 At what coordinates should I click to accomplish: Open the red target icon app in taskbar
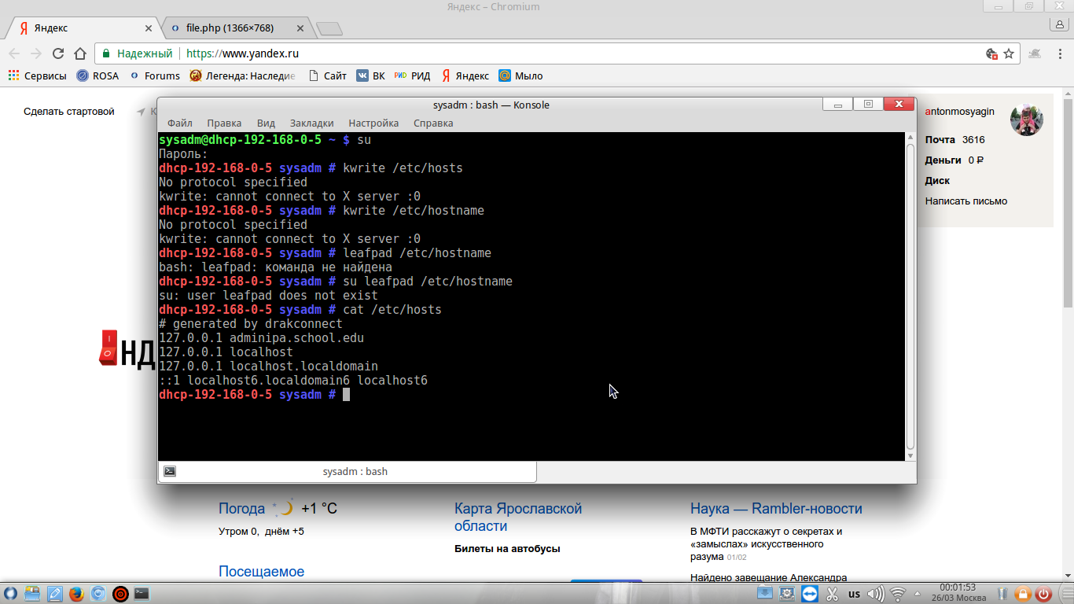point(120,594)
